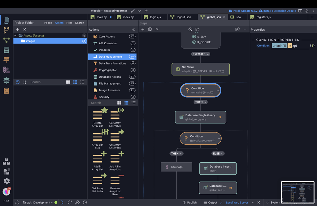Open the Database Manager sidebar icon
The width and height of the screenshot is (317, 206).
(x=6, y=50)
